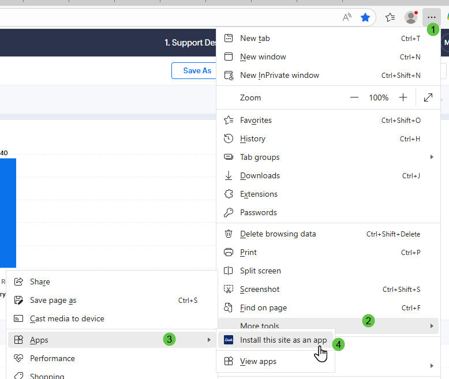The image size is (449, 379).
Task: Click the Save As button
Action: (197, 70)
